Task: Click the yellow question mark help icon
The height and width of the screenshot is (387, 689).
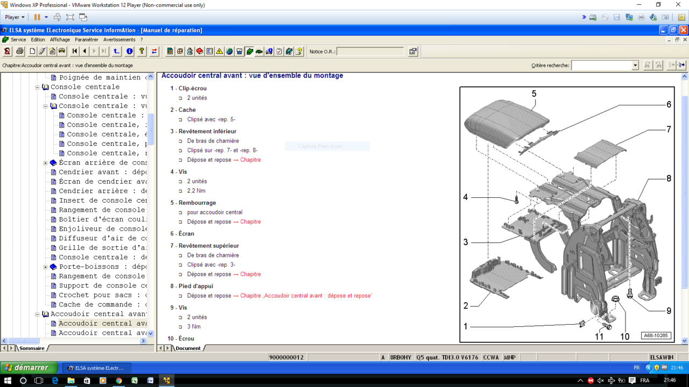Action: pos(140,51)
